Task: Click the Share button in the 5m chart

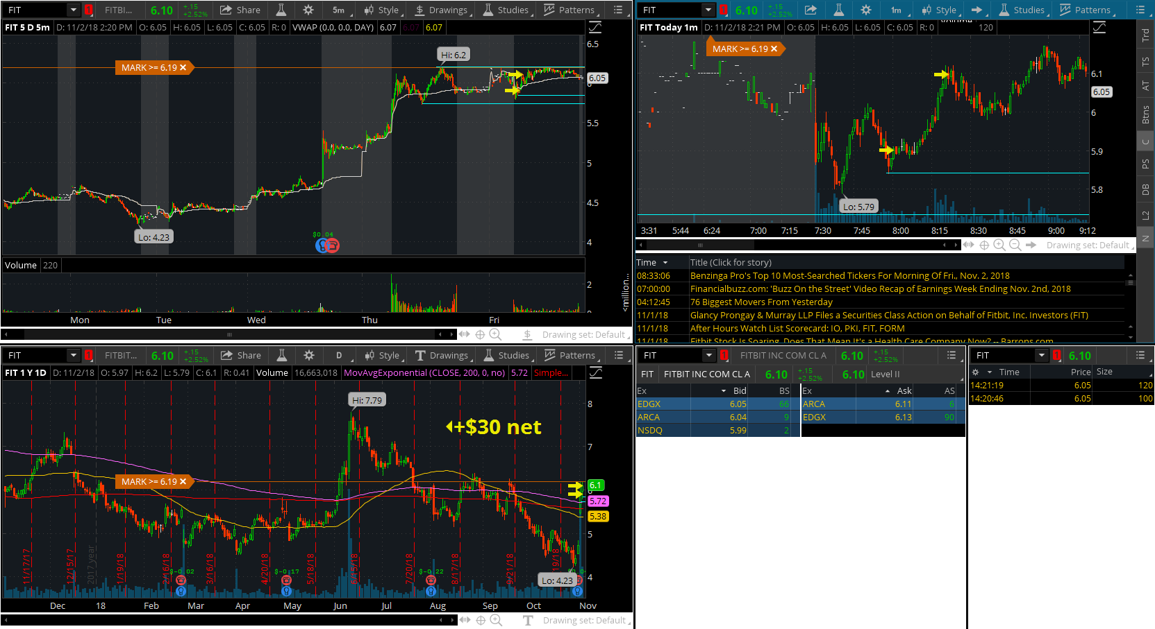Action: [x=240, y=10]
